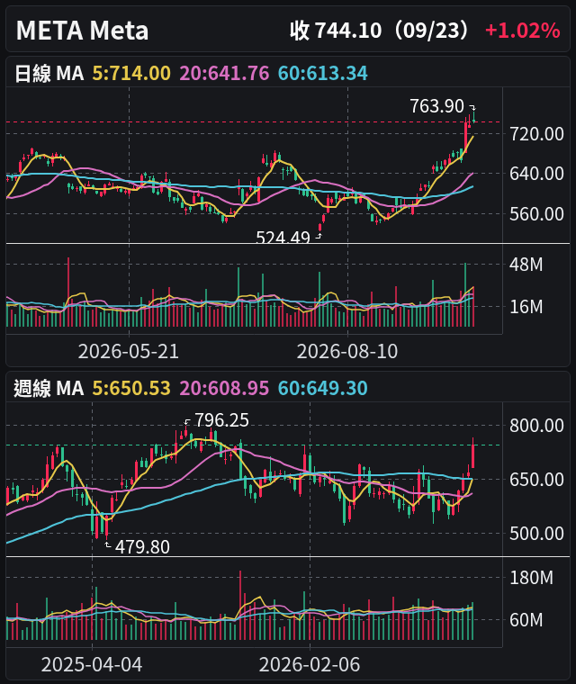Click the 720.00 price axis label
Image resolution: width=576 pixels, height=684 pixels.
click(536, 134)
